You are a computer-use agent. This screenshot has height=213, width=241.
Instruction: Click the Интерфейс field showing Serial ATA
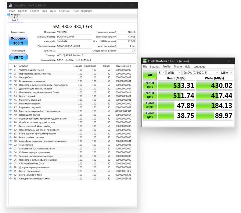point(74,41)
